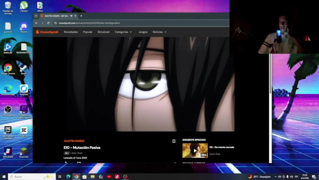The width and height of the screenshot is (319, 180).
Task: Open a new browser tab
Action: coord(81,16)
